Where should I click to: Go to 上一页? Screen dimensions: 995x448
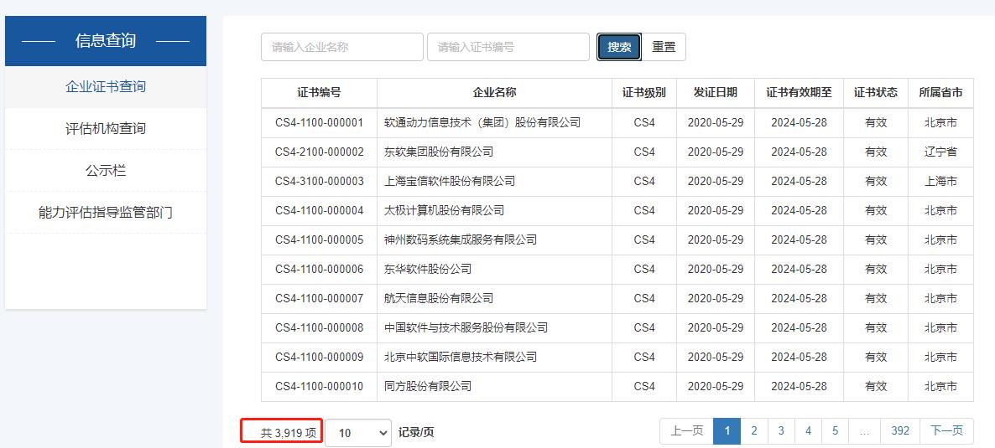pos(686,431)
